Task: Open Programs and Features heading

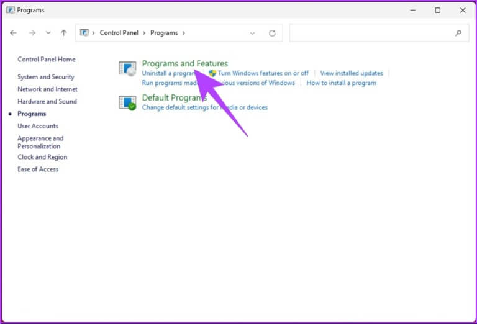Action: pos(185,63)
